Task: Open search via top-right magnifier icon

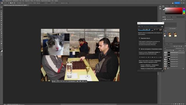Action: 181,3
